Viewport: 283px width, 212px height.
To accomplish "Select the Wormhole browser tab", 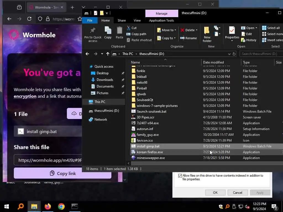I will coord(46,7).
